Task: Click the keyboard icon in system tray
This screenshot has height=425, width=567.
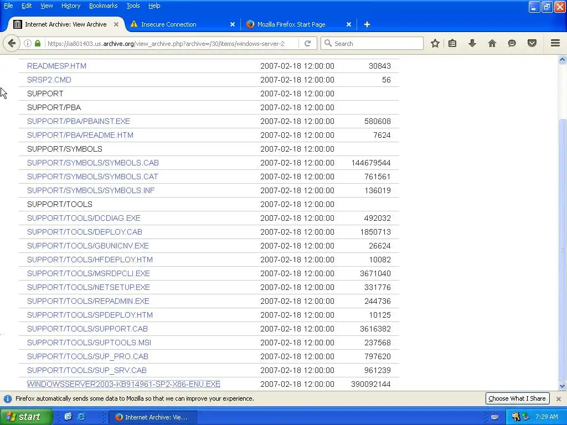Action: coord(495,417)
